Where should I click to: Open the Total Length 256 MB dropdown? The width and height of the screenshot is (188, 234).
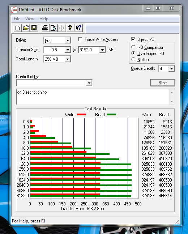pos(68,59)
